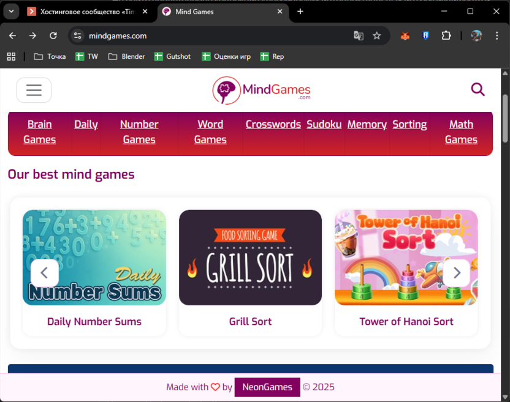This screenshot has width=510, height=402.
Task: Open the Tower of Hanoi Sort game
Action: click(x=406, y=257)
